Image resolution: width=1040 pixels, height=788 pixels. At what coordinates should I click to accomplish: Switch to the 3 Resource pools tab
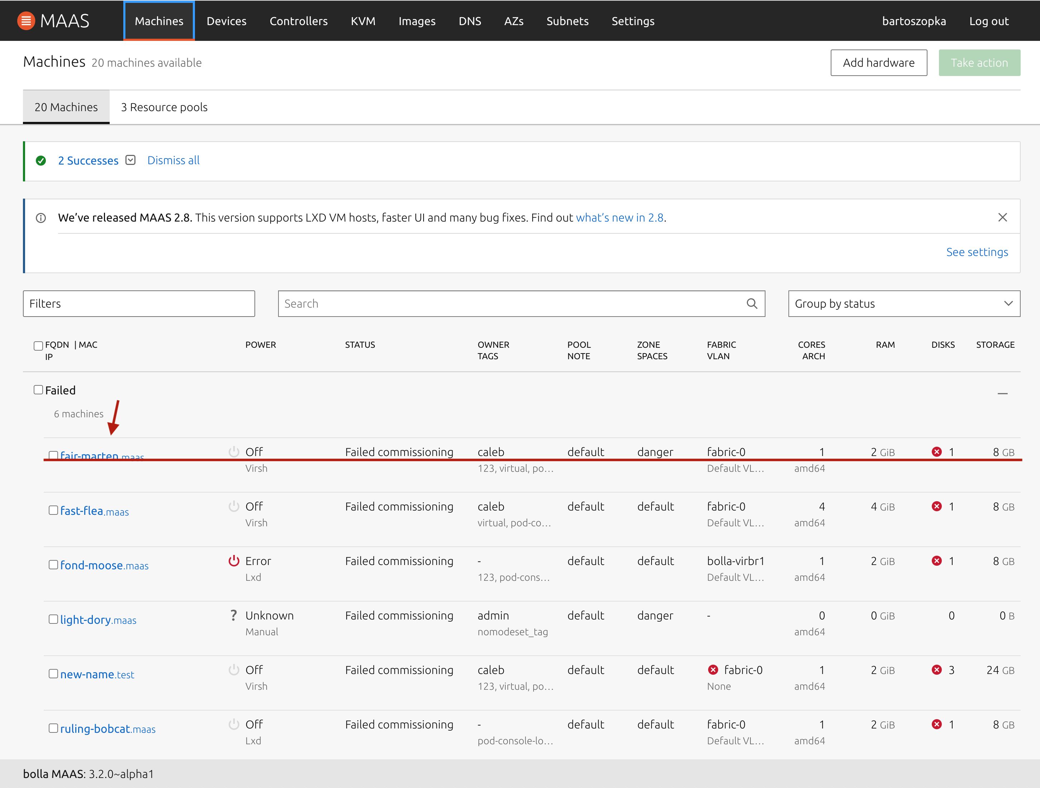[164, 107]
